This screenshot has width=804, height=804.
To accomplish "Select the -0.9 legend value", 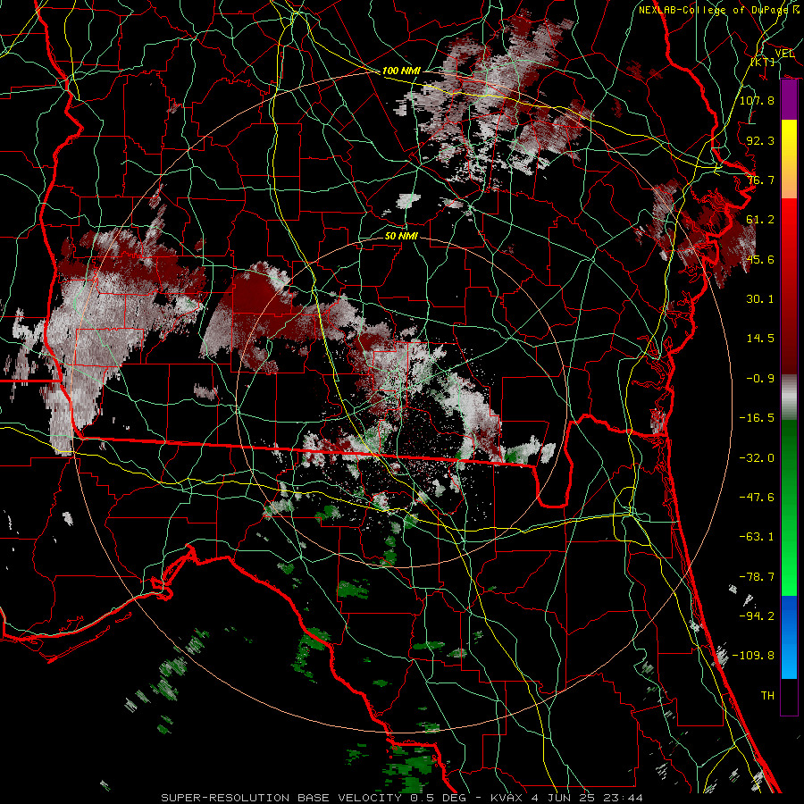I will pos(760,379).
